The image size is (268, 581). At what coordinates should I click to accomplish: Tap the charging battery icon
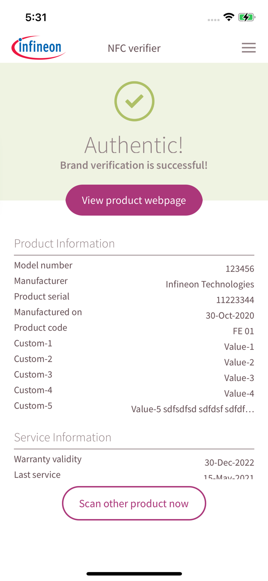point(247,17)
